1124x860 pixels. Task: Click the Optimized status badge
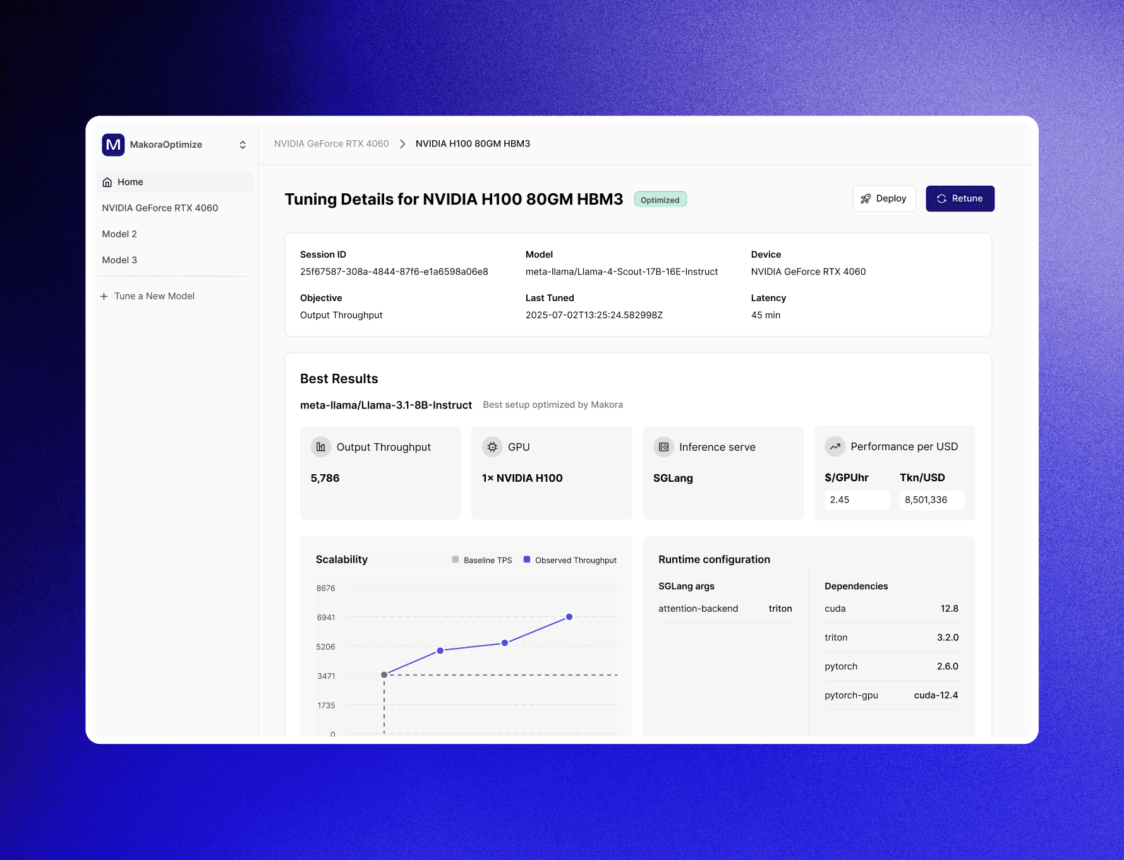(x=660, y=200)
